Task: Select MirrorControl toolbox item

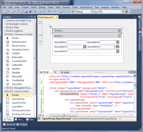Action: tap(18, 46)
